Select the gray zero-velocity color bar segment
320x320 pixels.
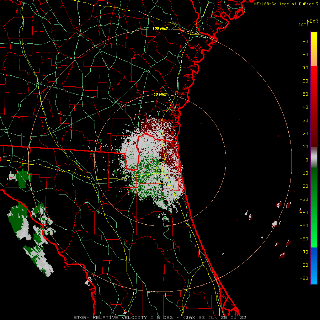pos(314,158)
